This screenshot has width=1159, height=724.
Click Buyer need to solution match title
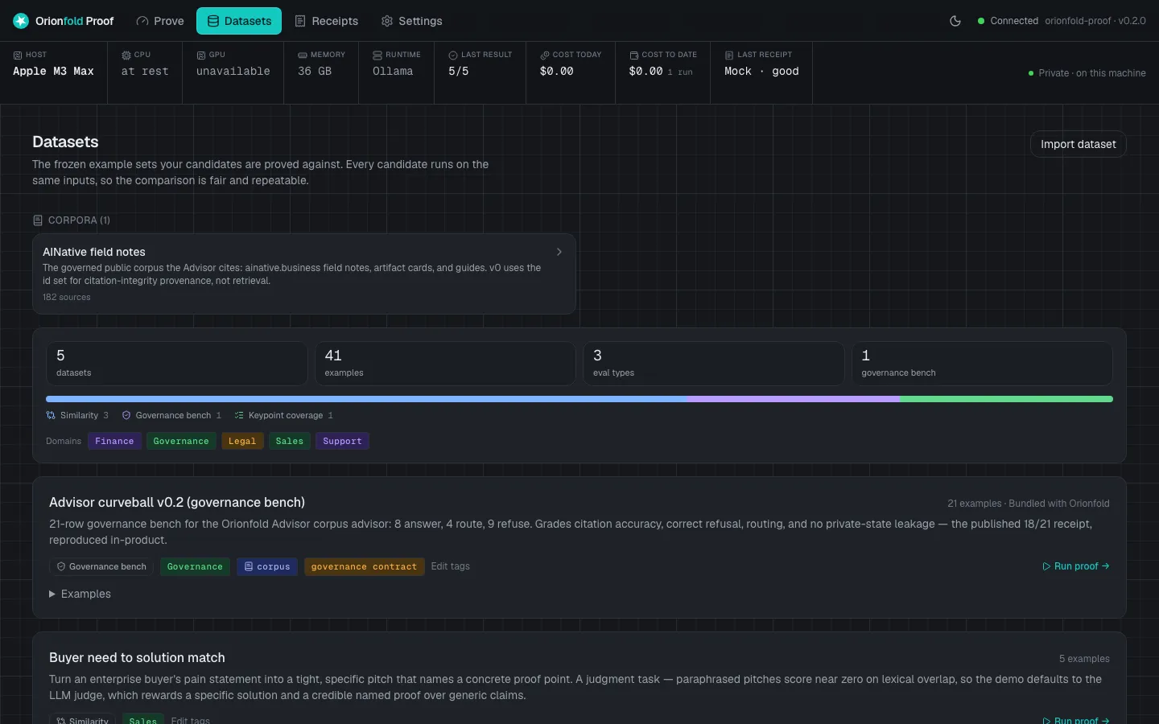click(137, 657)
